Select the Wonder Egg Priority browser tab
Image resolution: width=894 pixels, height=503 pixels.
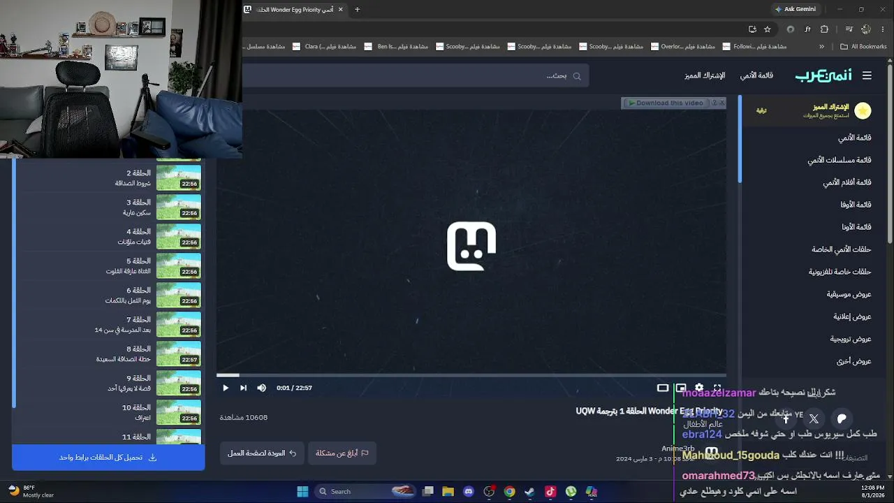[294, 10]
